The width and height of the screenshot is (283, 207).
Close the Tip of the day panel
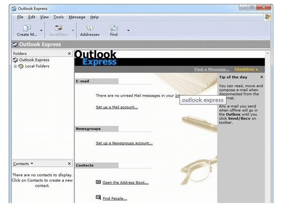tap(261, 77)
